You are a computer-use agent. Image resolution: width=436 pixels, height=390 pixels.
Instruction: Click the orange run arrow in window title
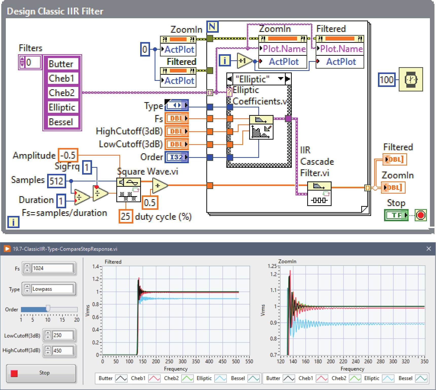click(7, 249)
